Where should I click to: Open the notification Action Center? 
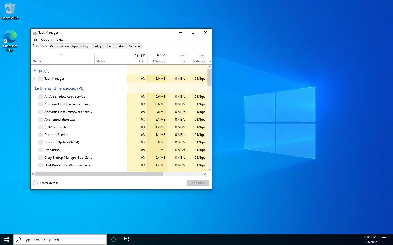(384, 240)
